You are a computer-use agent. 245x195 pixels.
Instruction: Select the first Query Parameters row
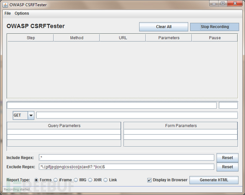coord(64,132)
